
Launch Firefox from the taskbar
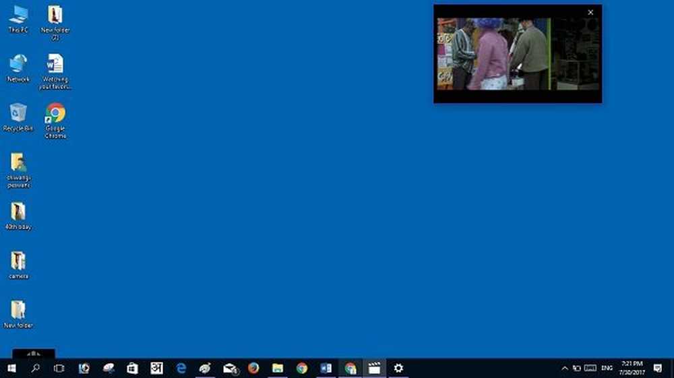coord(253,368)
